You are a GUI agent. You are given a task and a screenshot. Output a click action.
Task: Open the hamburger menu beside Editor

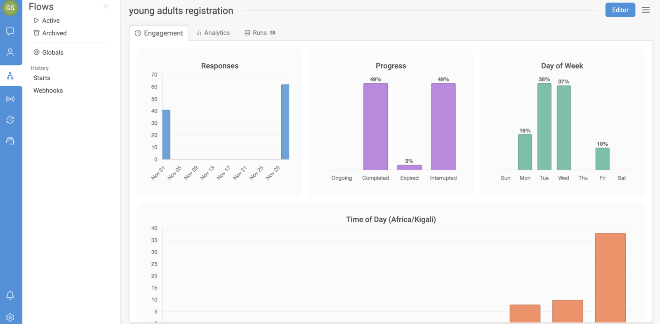[646, 10]
